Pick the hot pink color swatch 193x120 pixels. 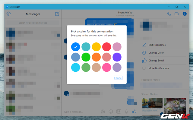tap(106, 67)
